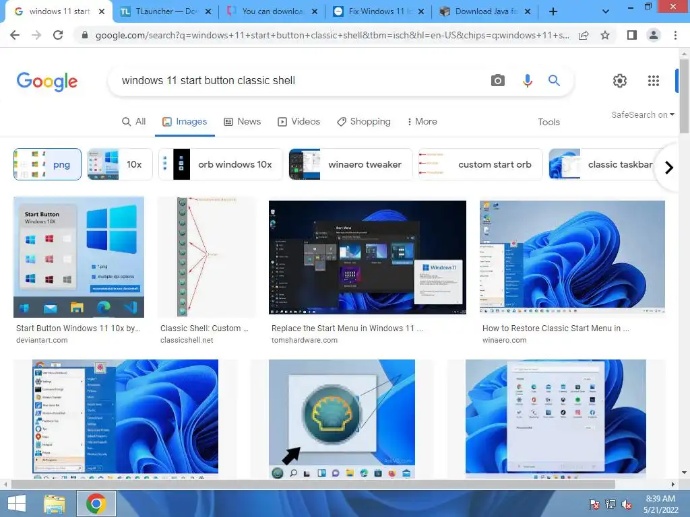Viewport: 690px width, 517px height.
Task: Apply the custom start orb chip
Action: pyautogui.click(x=480, y=164)
